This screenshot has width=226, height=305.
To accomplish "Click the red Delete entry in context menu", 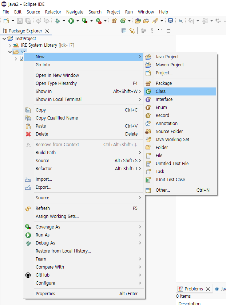I will tap(84, 134).
